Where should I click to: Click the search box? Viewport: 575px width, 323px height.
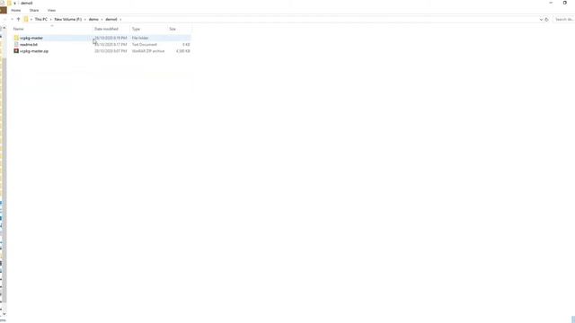coord(563,20)
